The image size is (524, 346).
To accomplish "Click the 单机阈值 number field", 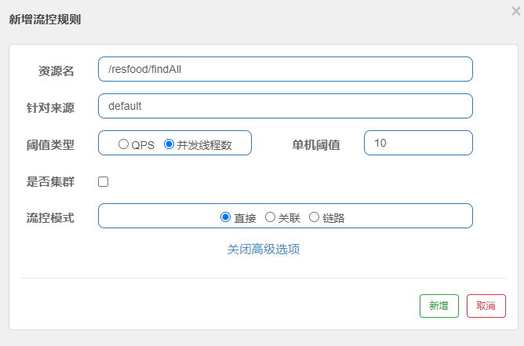I will tap(418, 143).
